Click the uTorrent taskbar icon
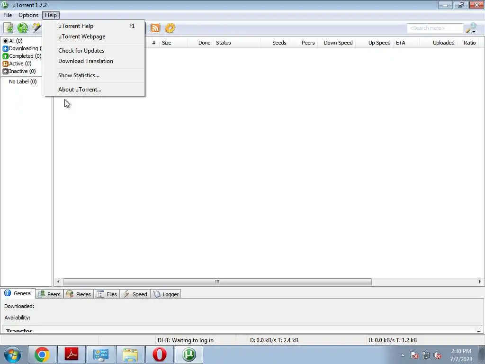Viewport: 485px width, 364px height. click(189, 355)
